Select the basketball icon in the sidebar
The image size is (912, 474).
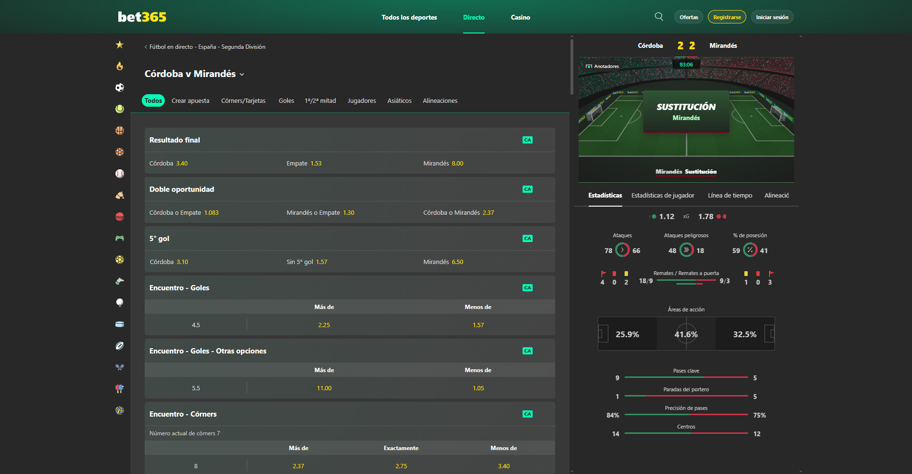(x=120, y=131)
